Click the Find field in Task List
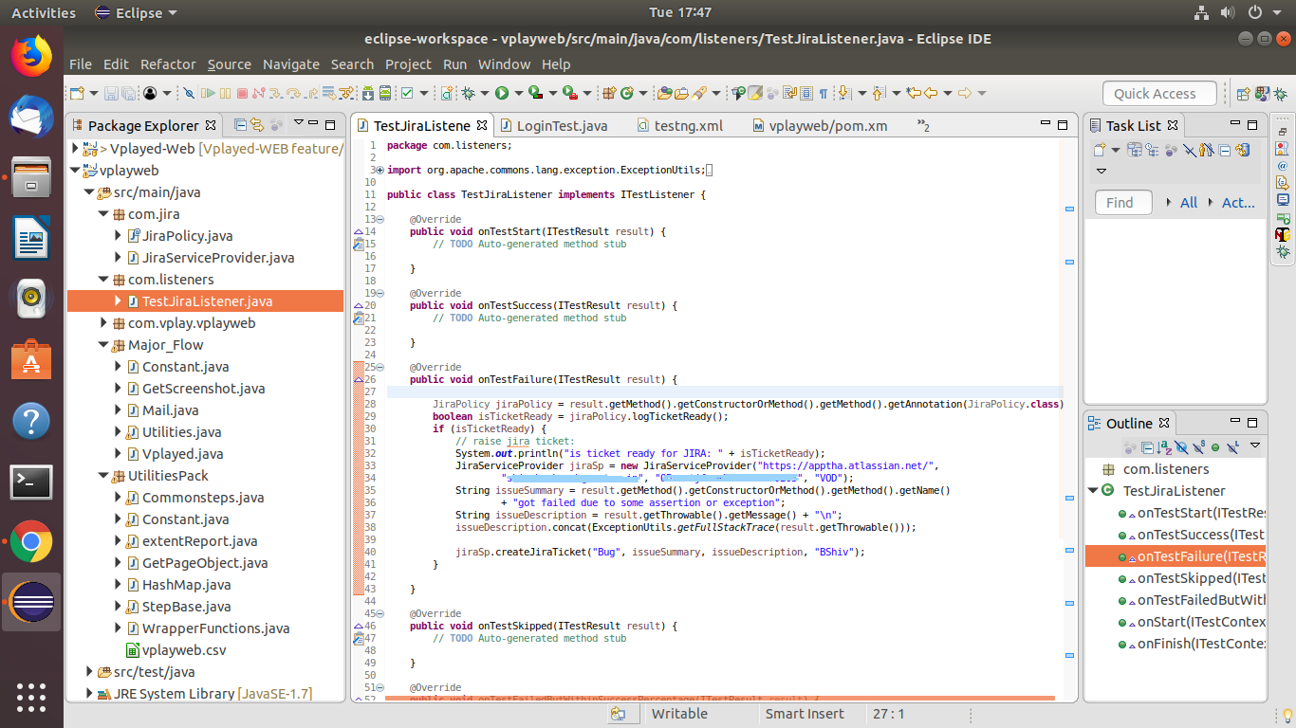The width and height of the screenshot is (1296, 728). tap(1122, 202)
